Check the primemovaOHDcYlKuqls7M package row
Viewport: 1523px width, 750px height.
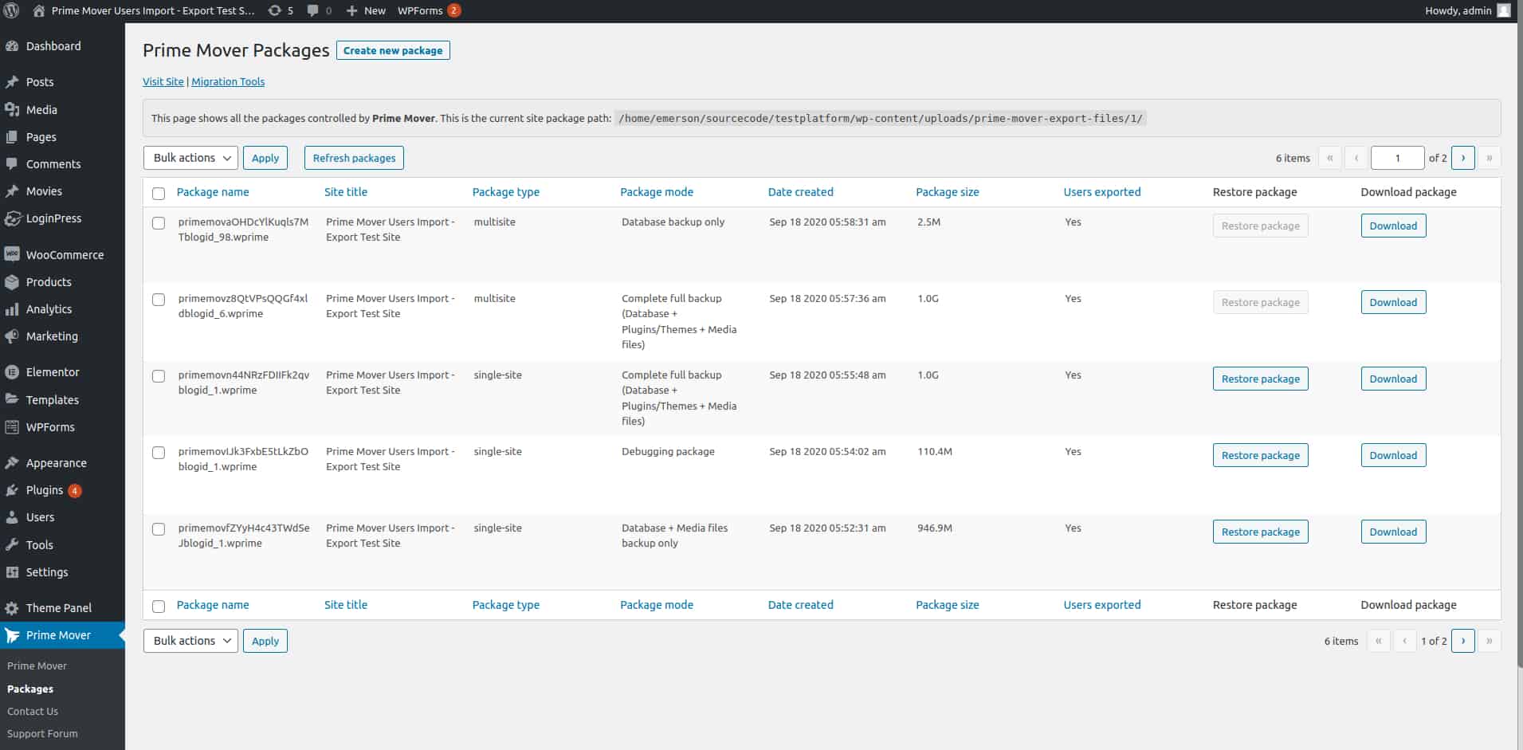click(159, 223)
